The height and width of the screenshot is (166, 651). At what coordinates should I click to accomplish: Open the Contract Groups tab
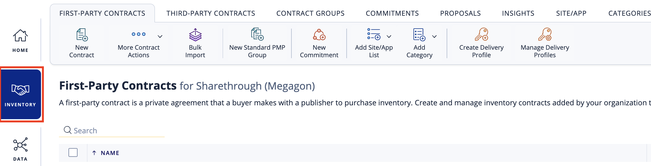tap(310, 13)
